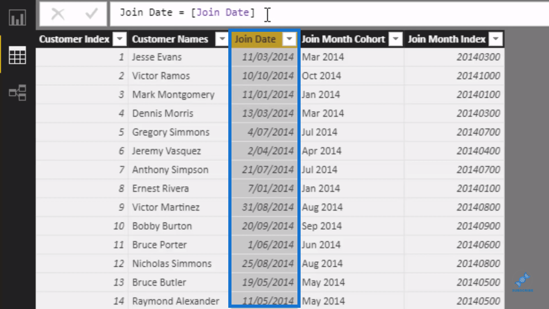Select the Oct 2014 cohort cell
549x309 pixels.
[351, 76]
